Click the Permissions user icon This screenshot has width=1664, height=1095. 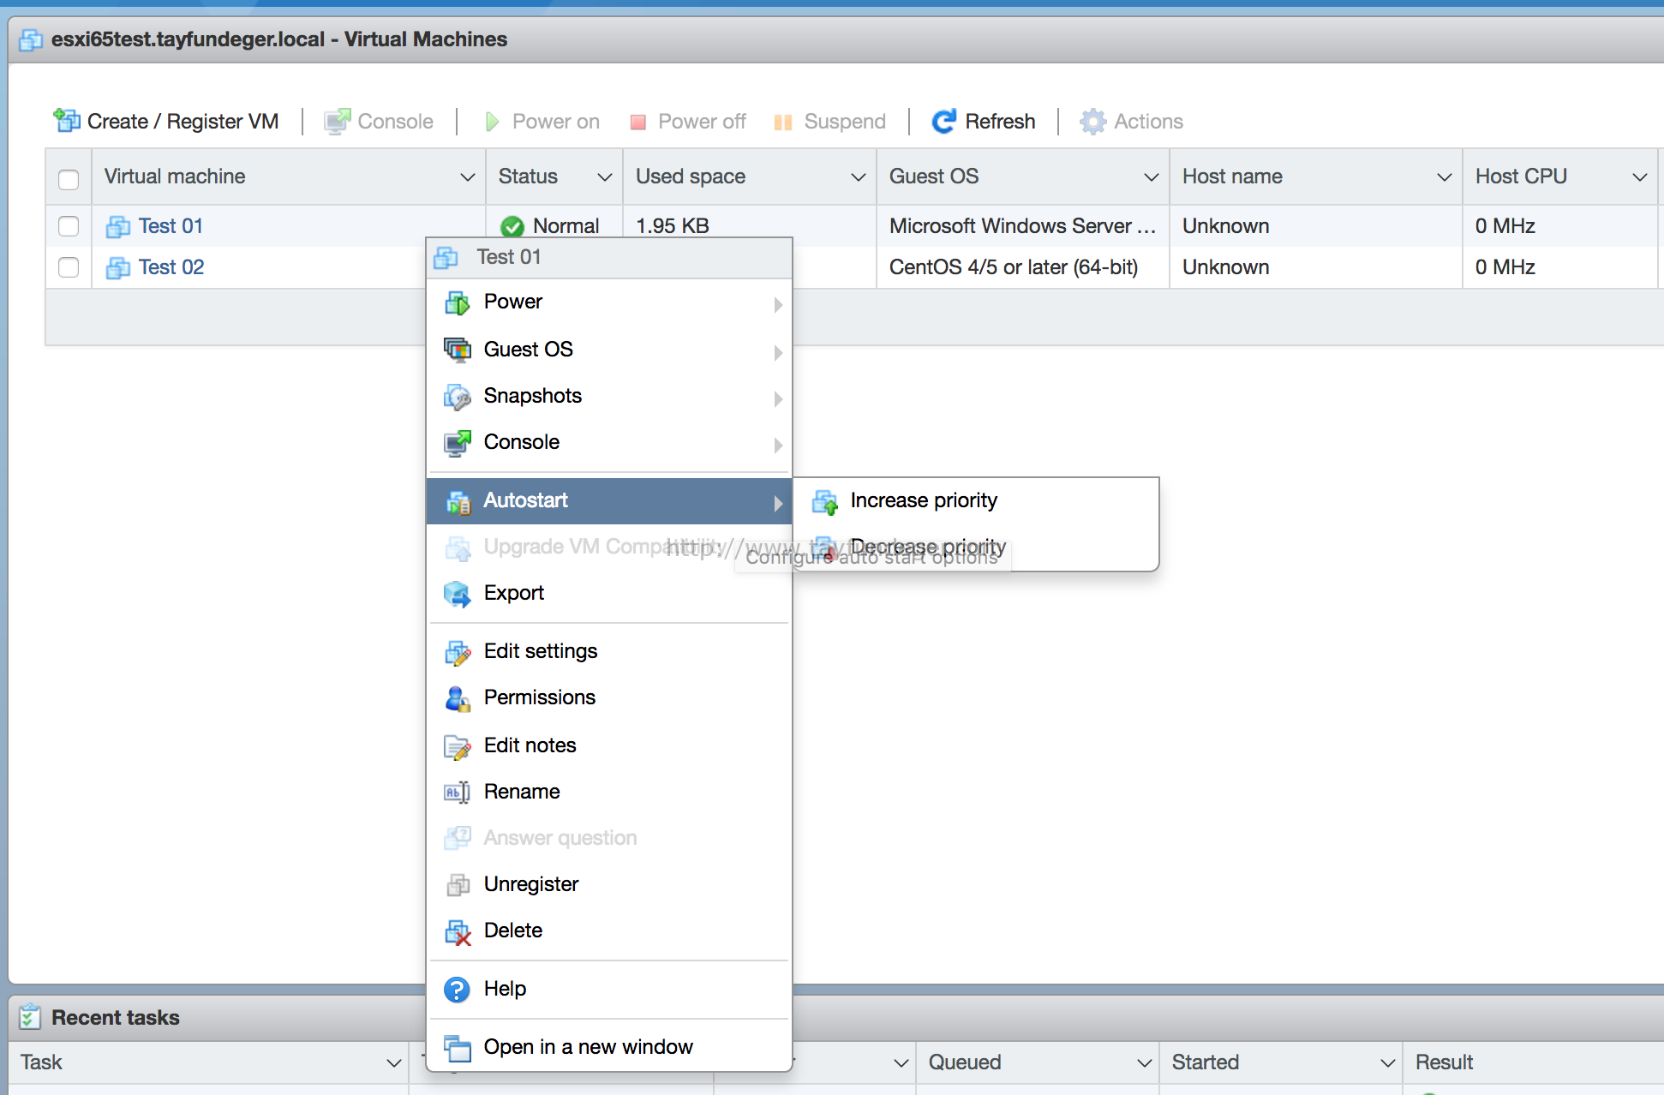[x=458, y=699]
